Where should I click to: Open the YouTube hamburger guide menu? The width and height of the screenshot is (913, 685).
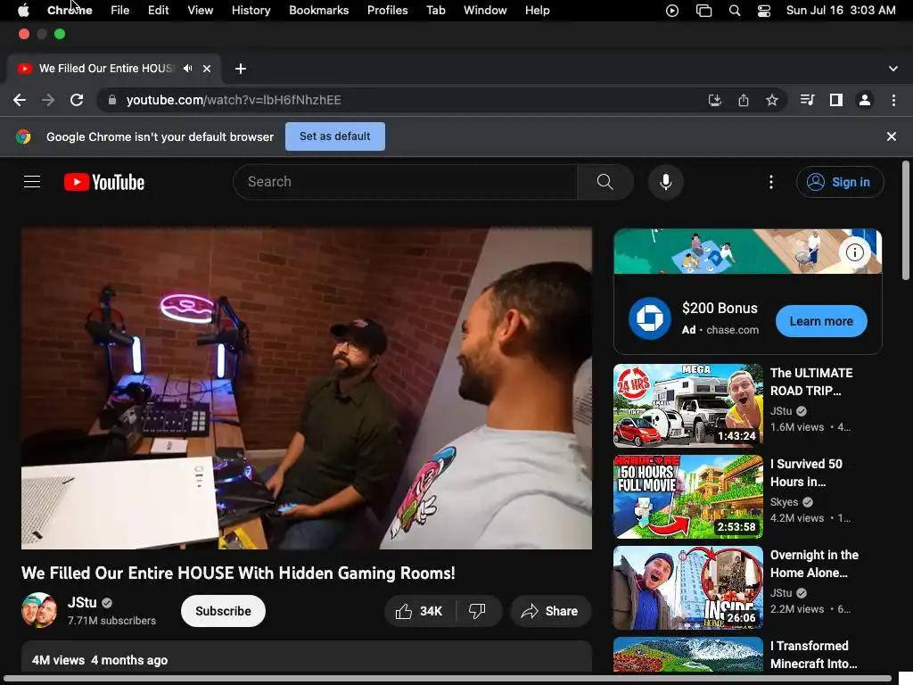[x=32, y=182]
